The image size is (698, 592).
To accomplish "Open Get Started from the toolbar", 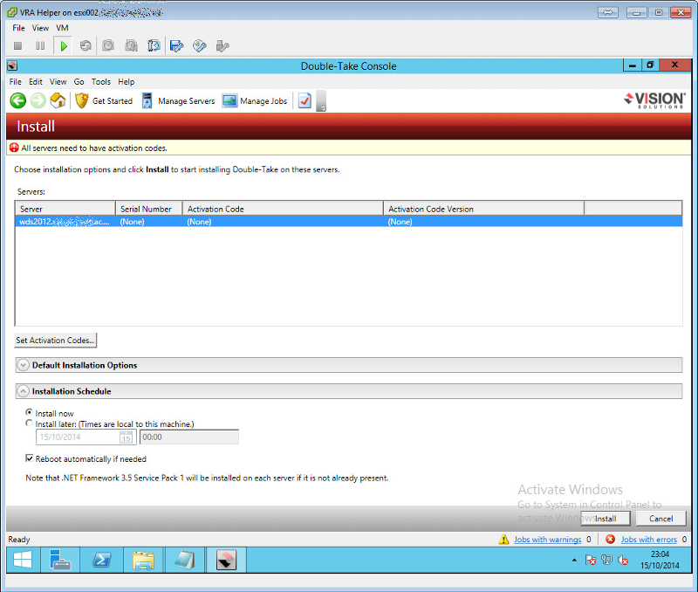I will [x=104, y=101].
